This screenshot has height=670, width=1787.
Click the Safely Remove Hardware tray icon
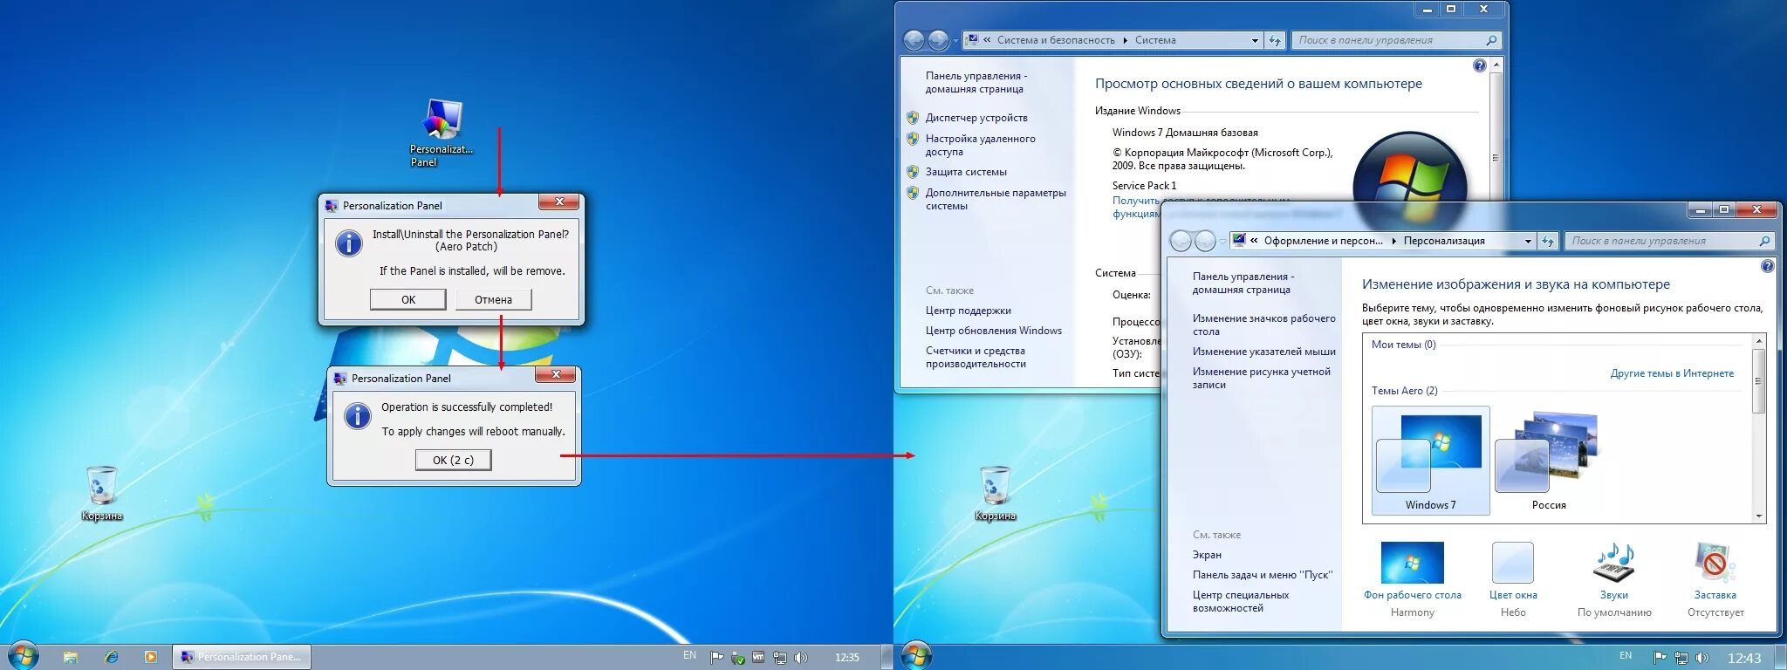(737, 658)
